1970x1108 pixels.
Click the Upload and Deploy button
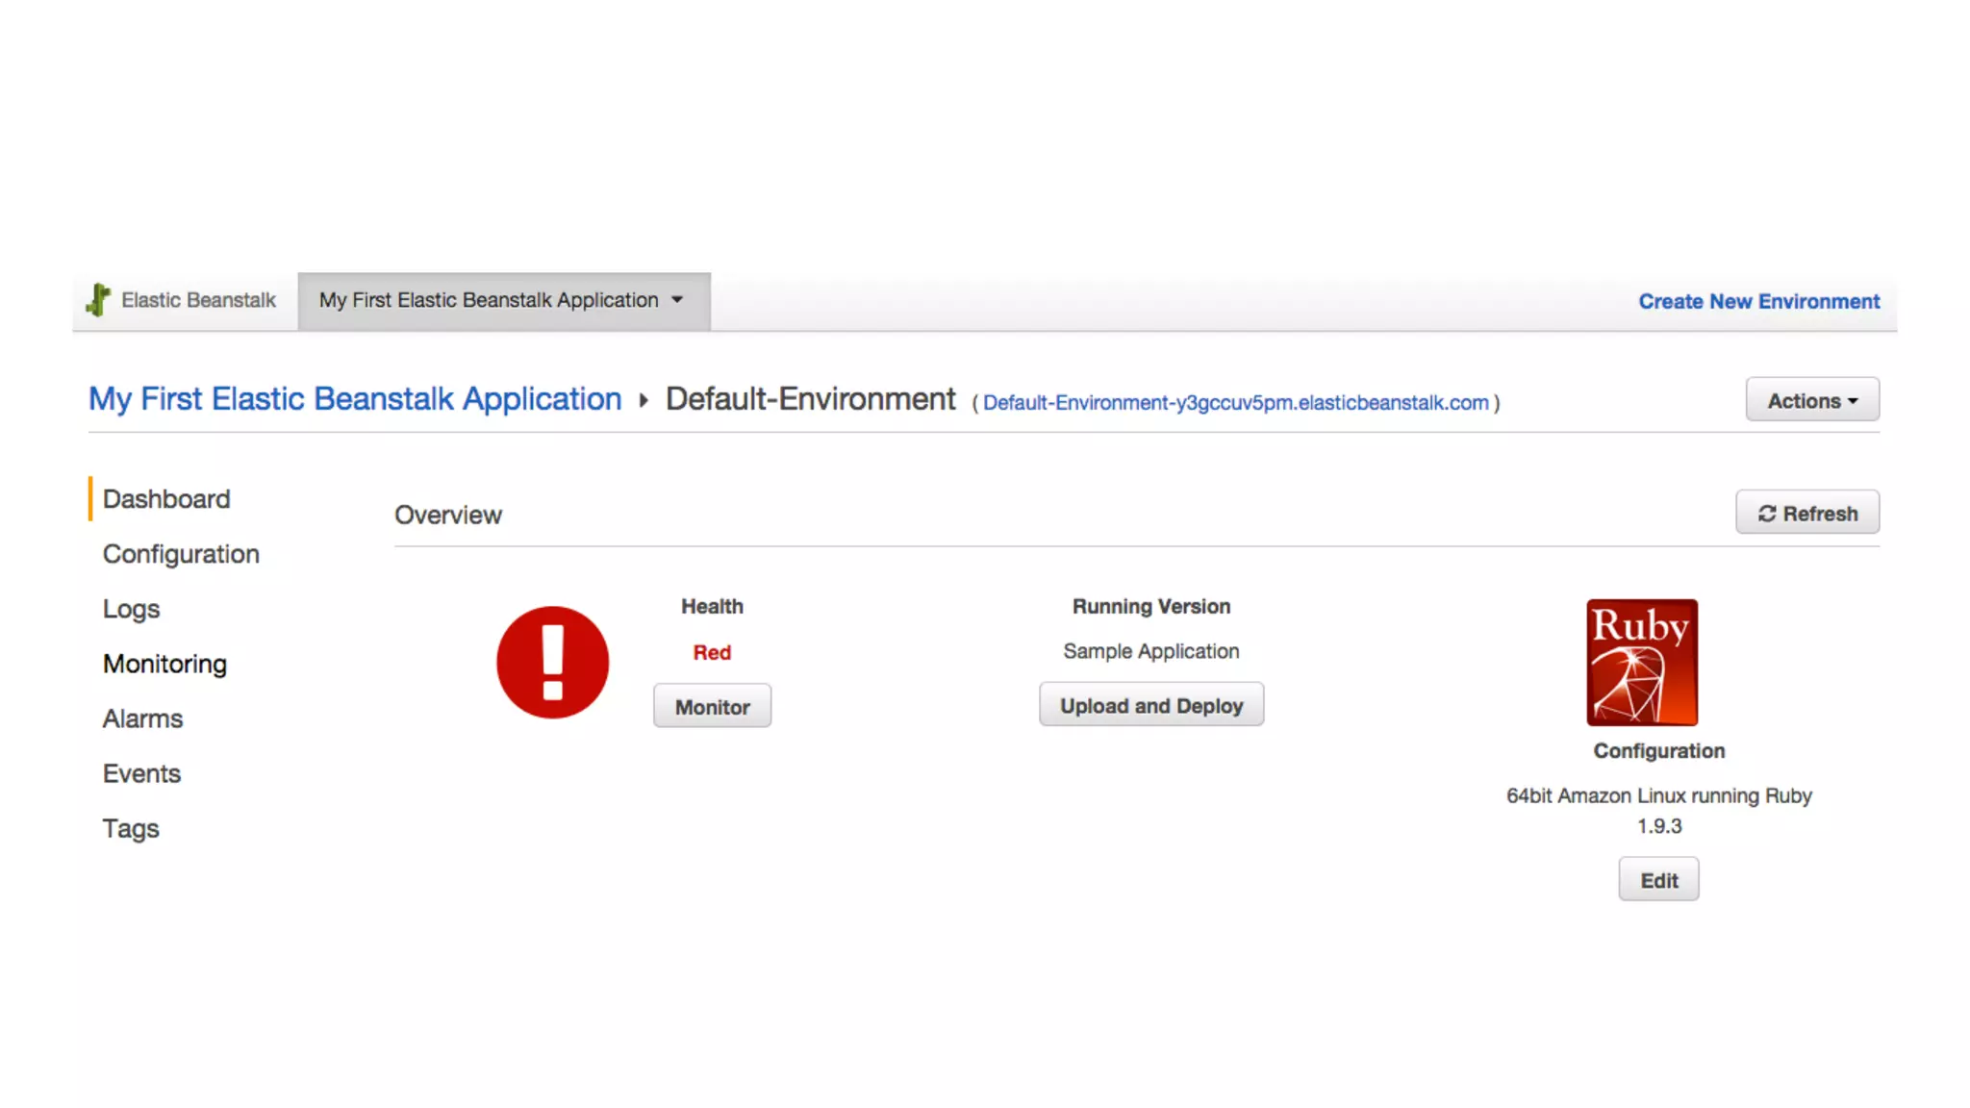[1150, 705]
